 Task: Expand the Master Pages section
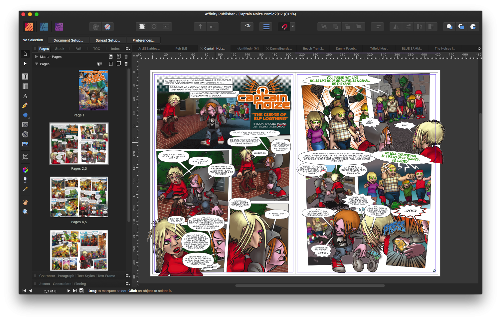[x=37, y=57]
